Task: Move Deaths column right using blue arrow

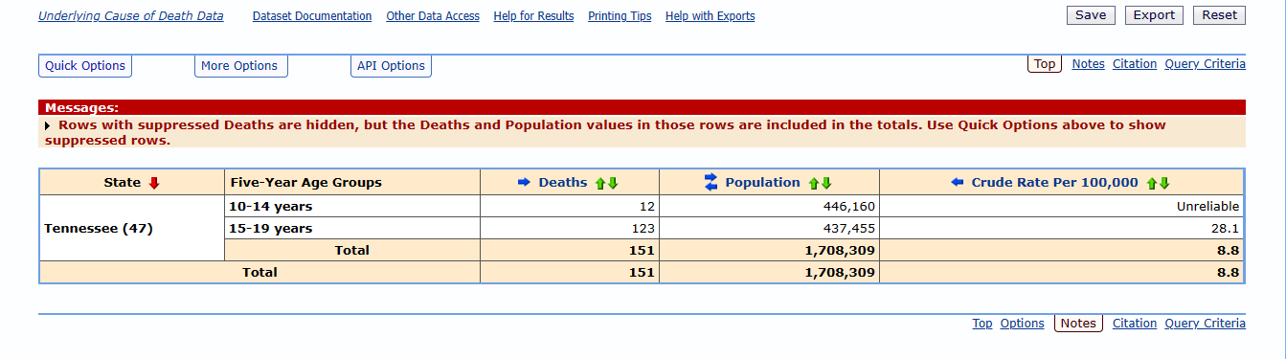Action: point(524,183)
